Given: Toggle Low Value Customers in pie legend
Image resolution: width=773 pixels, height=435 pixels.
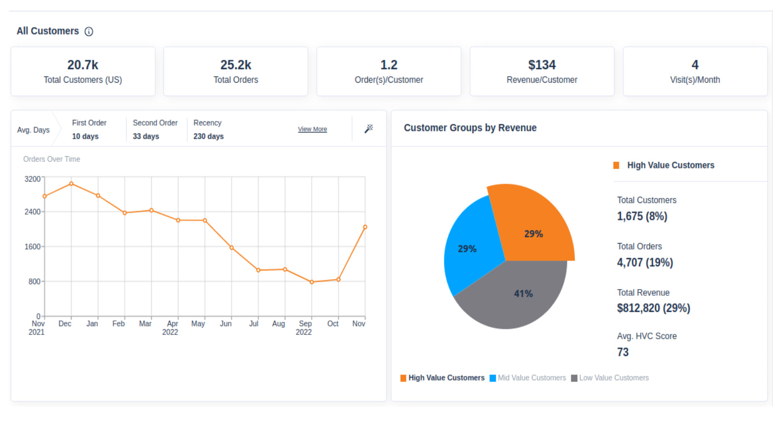Looking at the screenshot, I should pos(614,377).
